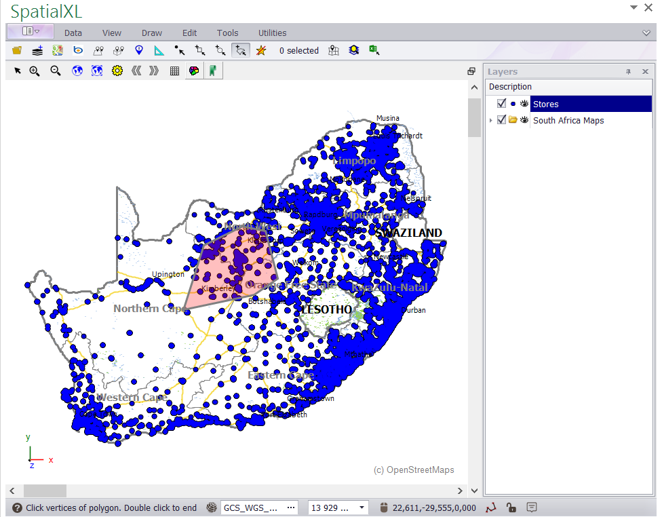Viewport: 662px width, 517px height.
Task: Click the yellow gear settings icon
Action: click(117, 71)
